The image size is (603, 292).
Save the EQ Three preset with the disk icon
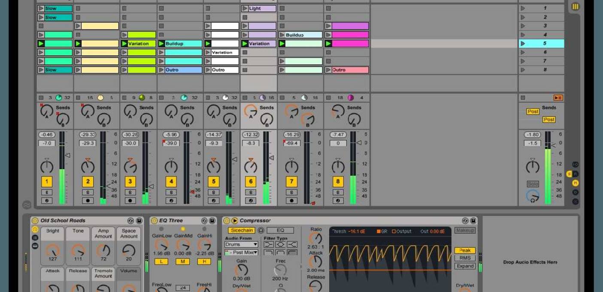coord(213,220)
